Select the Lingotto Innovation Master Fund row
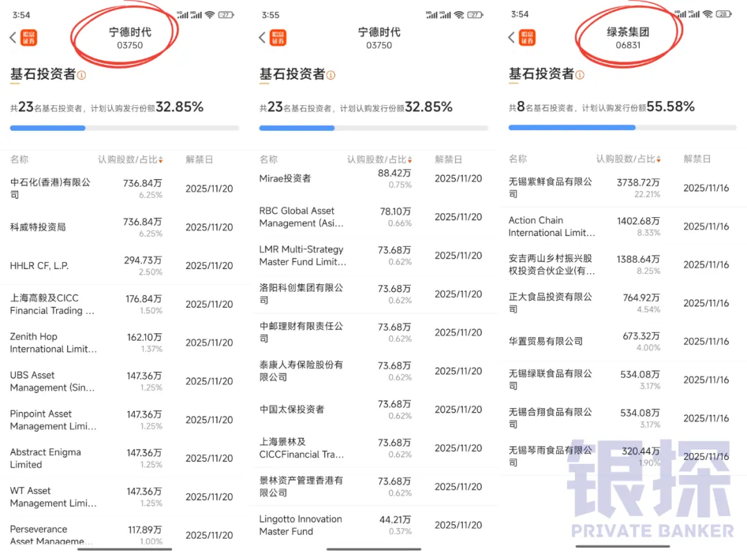 [373, 526]
